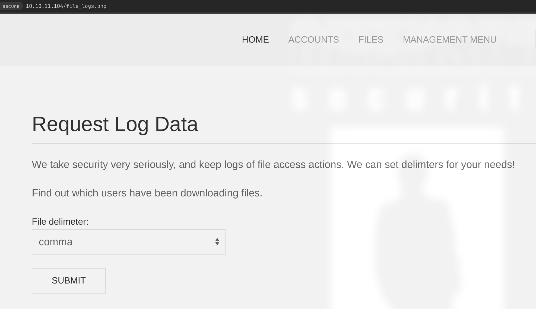Open the FILES navigation menu
The height and width of the screenshot is (309, 536).
coord(371,40)
